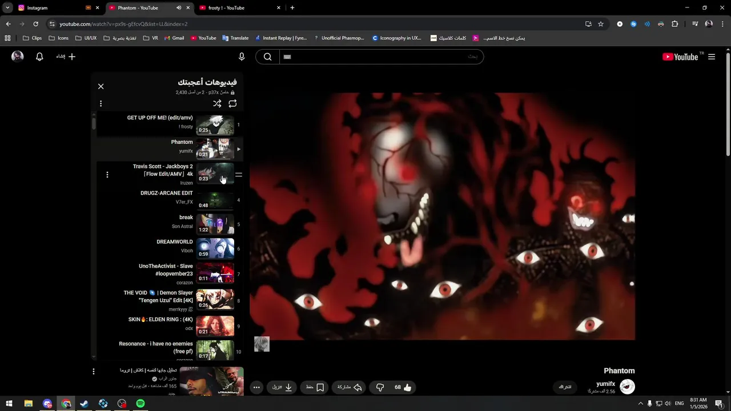Open the Translate bookmark
731x411 pixels.
pyautogui.click(x=235, y=38)
